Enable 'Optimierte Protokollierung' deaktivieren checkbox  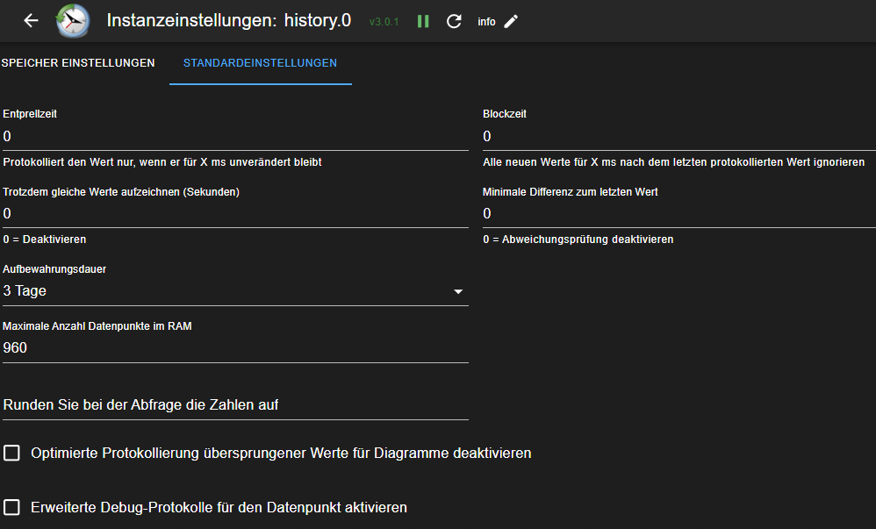click(12, 454)
